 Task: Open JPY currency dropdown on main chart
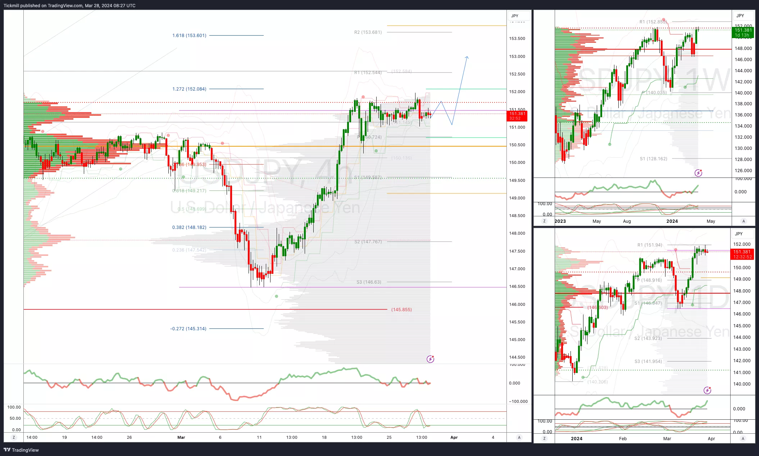tap(518, 16)
